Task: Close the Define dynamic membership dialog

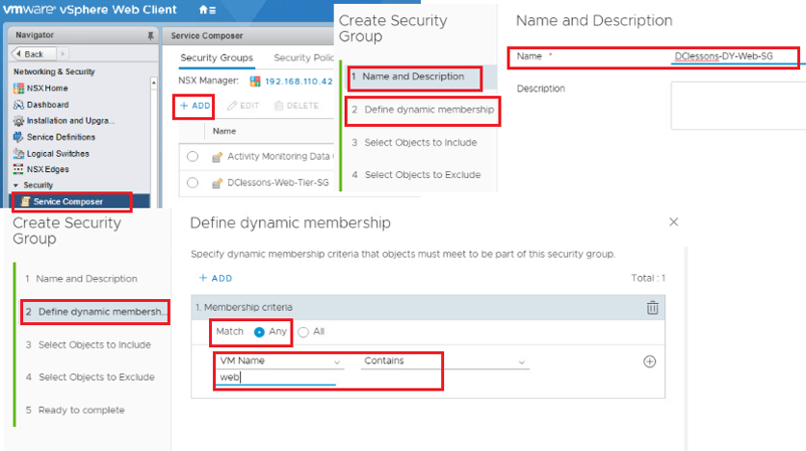Action: click(673, 222)
